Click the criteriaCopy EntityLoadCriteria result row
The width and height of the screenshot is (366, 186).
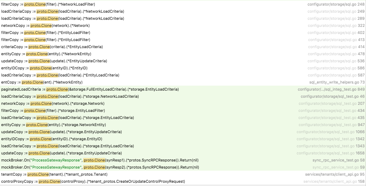tap(39, 47)
